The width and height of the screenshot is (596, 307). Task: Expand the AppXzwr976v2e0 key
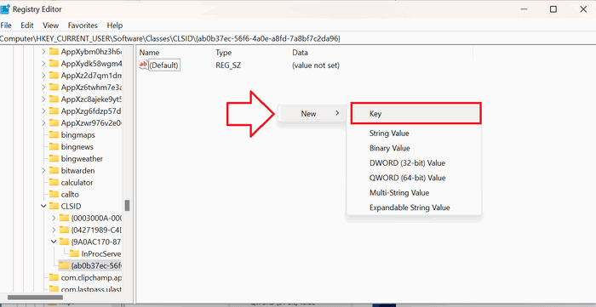[43, 123]
